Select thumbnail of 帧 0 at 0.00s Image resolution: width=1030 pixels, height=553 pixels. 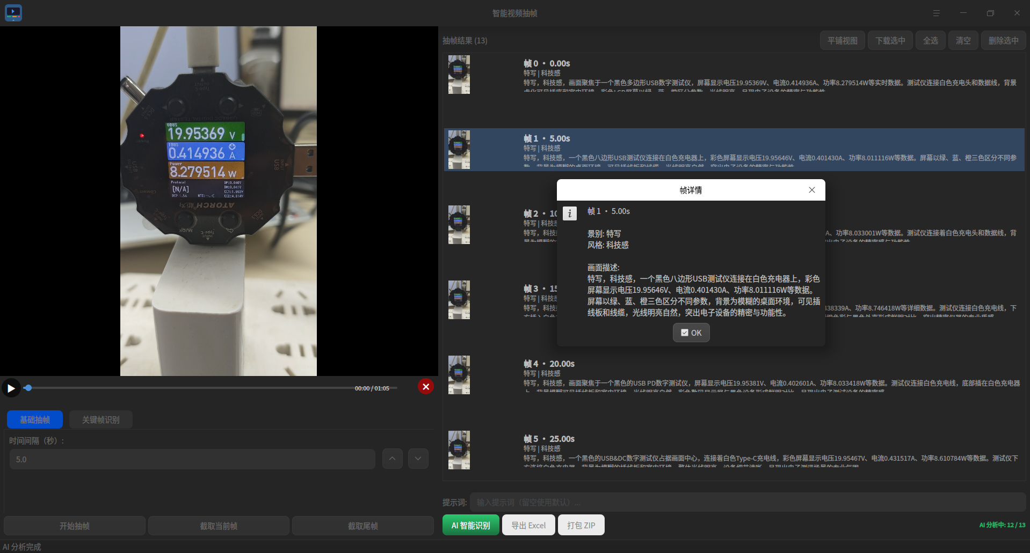pos(459,75)
